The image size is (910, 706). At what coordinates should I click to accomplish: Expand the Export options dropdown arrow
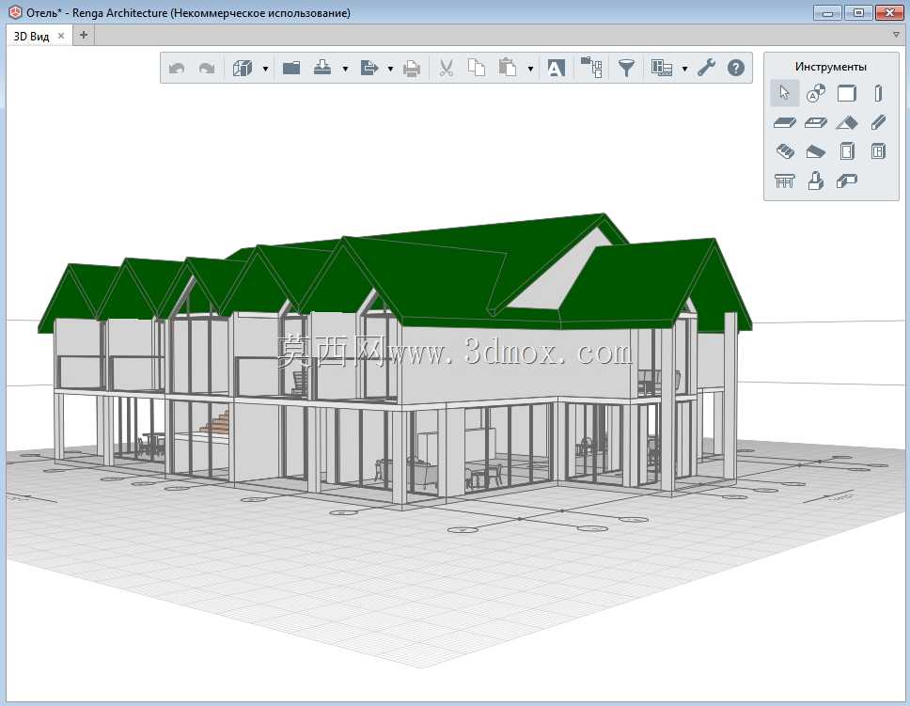(x=390, y=69)
